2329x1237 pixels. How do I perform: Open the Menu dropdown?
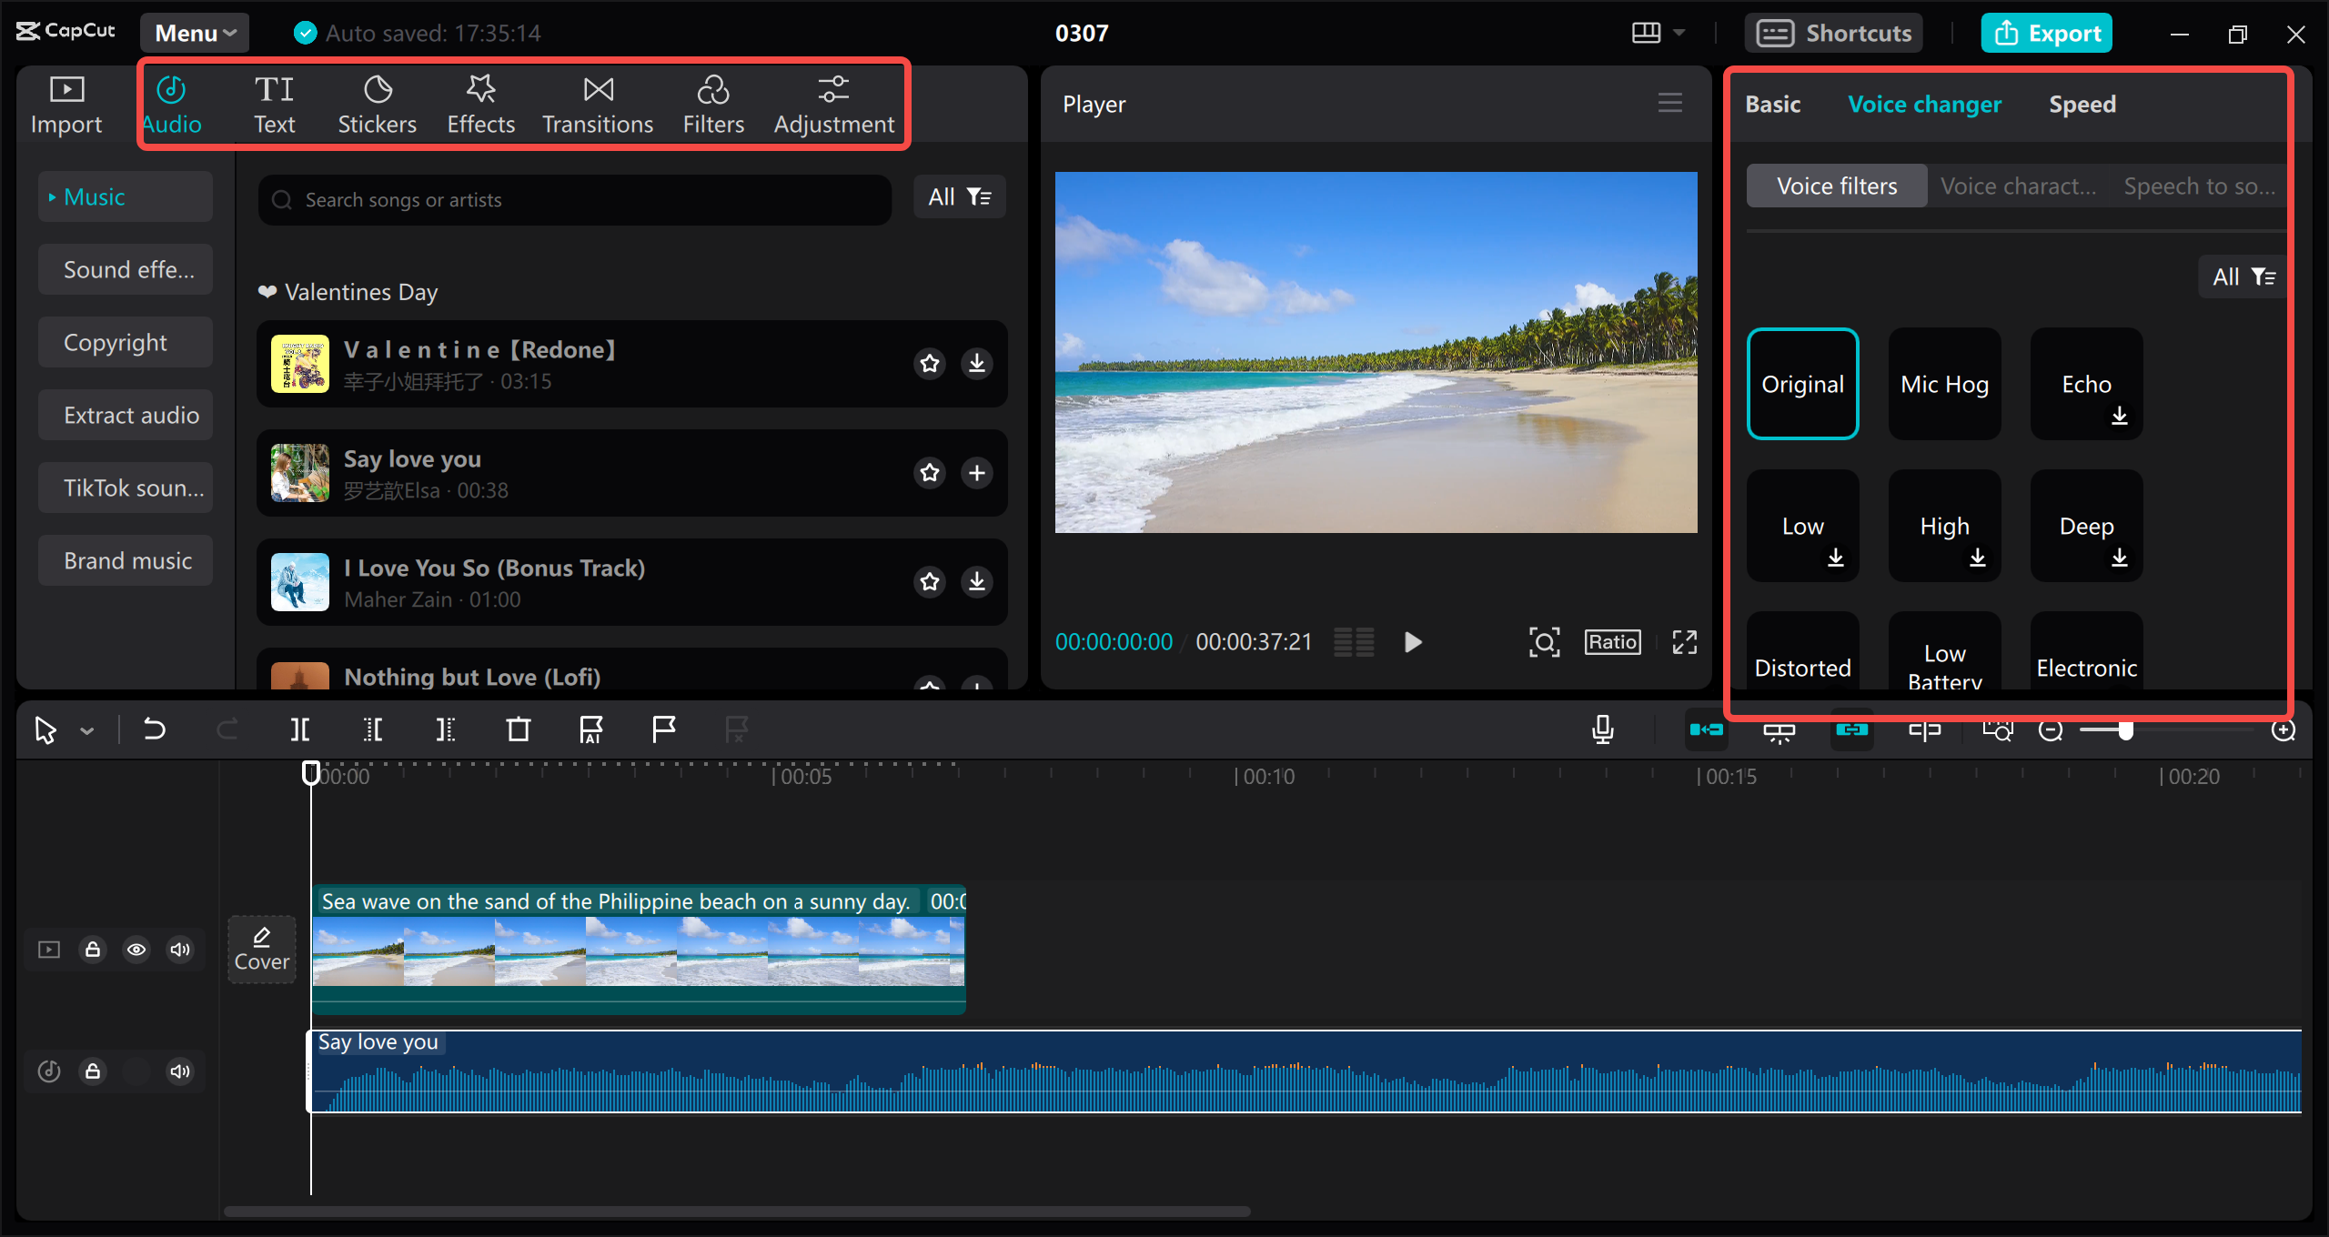[194, 32]
